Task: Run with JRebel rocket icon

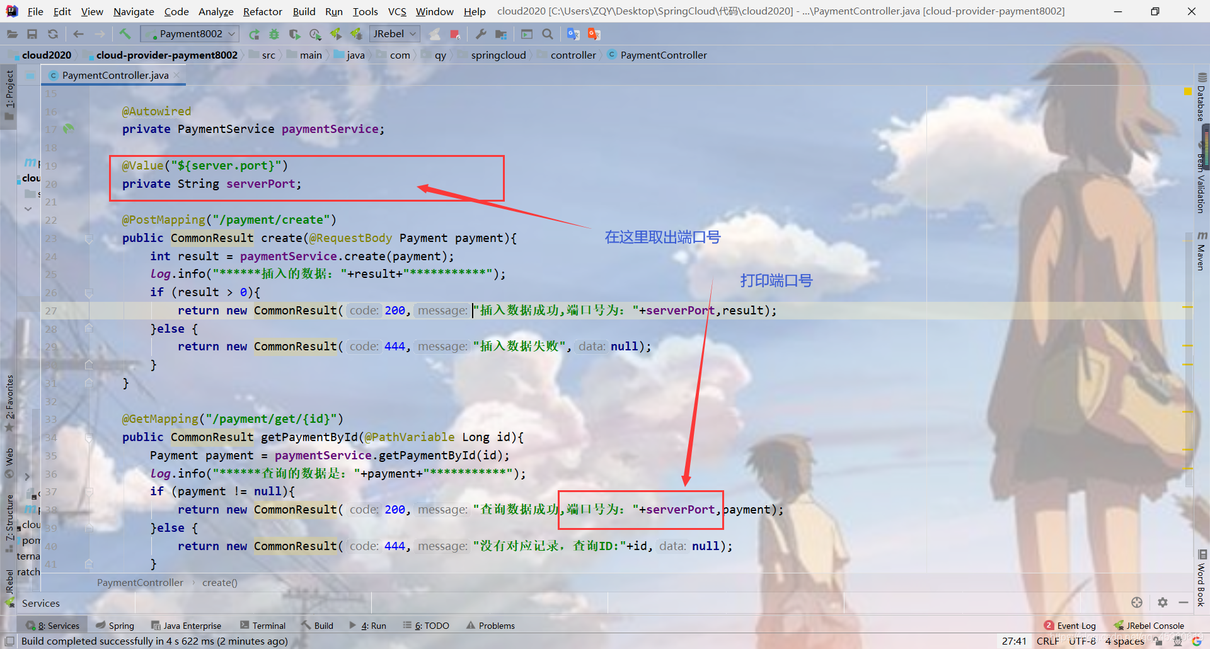Action: (x=336, y=34)
